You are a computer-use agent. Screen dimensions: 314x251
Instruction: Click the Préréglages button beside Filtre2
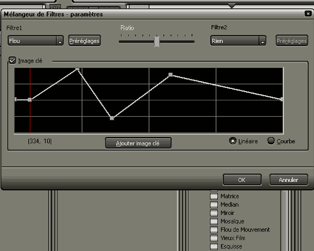click(291, 41)
